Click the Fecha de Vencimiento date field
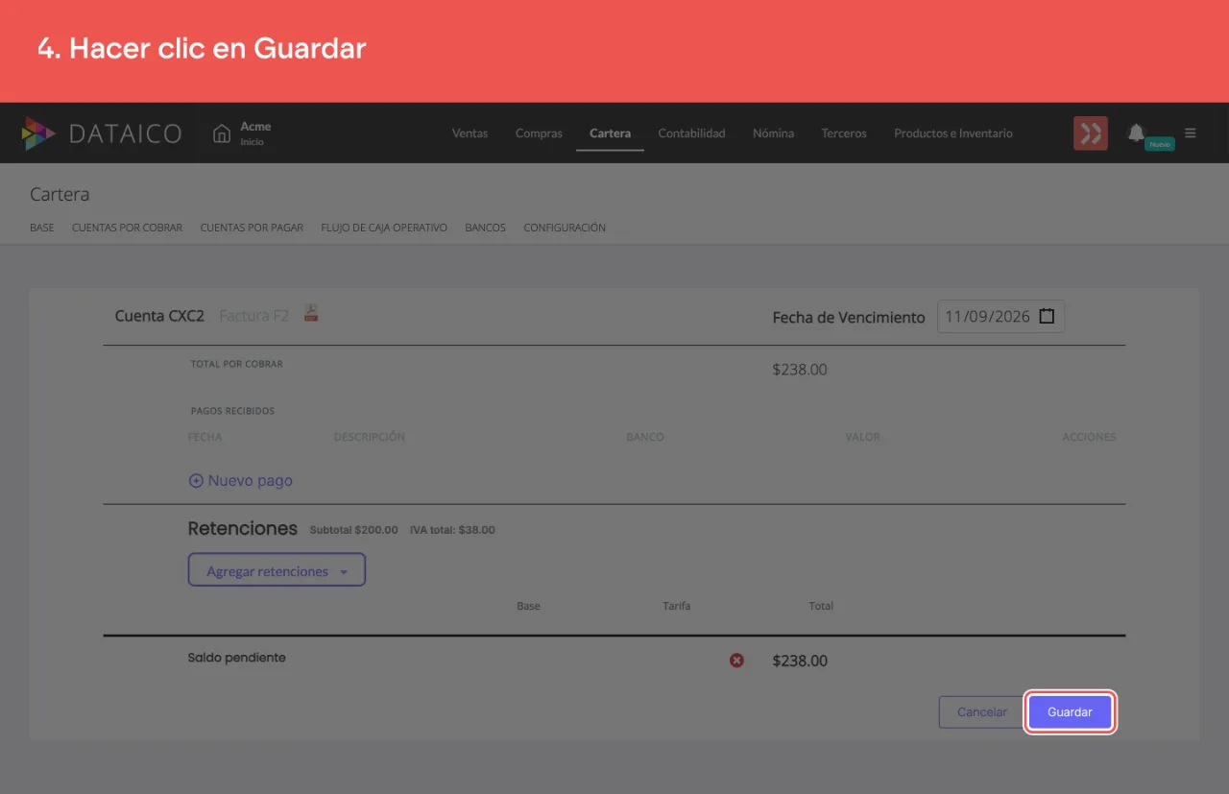1229x794 pixels. pyautogui.click(x=1000, y=317)
